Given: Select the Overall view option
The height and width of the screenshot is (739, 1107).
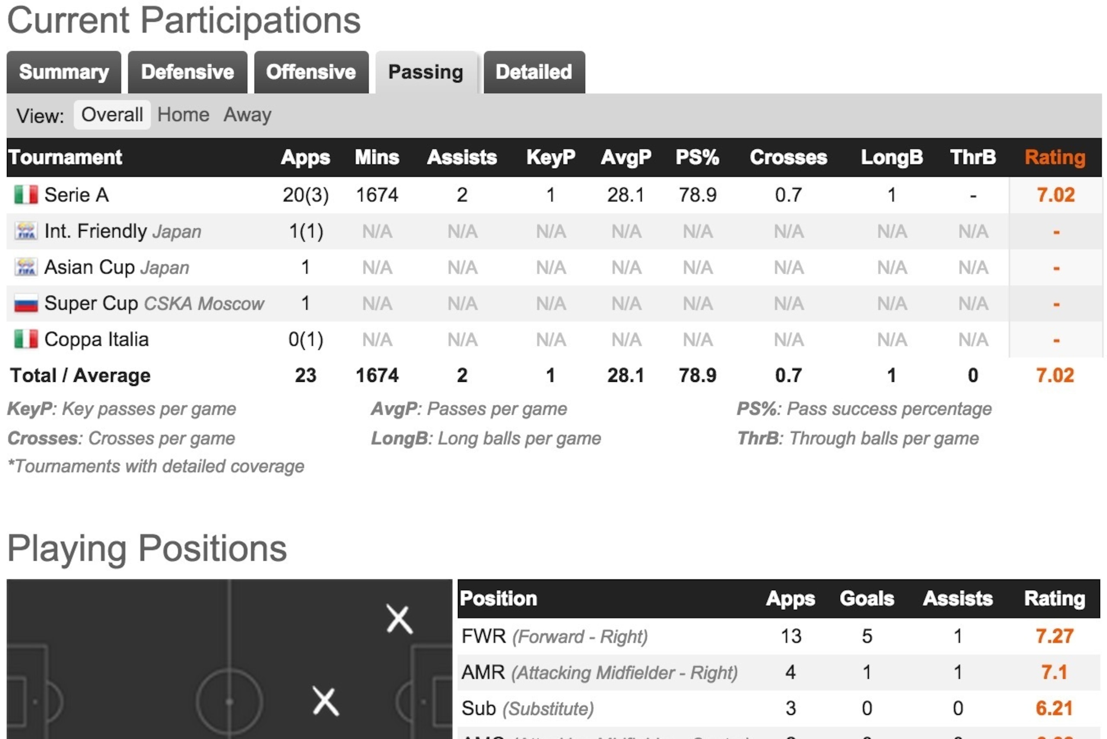Looking at the screenshot, I should (x=112, y=115).
